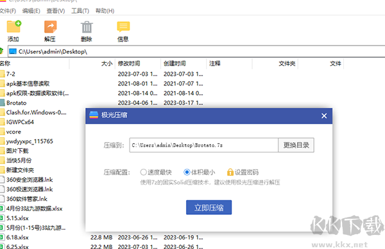Click the 压缩到 output path field
385x249 pixels.
tap(204, 145)
